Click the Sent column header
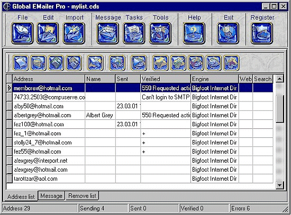Image resolution: width=291 pixels, height=215 pixels. [x=128, y=79]
